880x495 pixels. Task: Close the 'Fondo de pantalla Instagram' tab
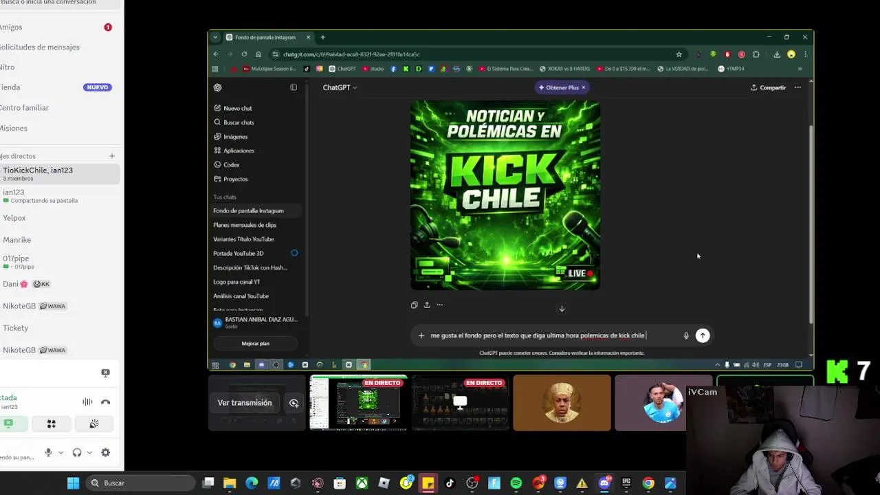point(308,37)
